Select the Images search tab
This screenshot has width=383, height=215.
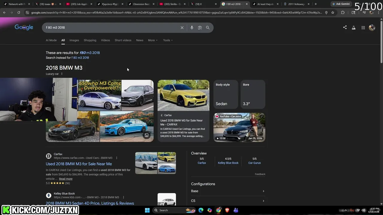tap(74, 40)
